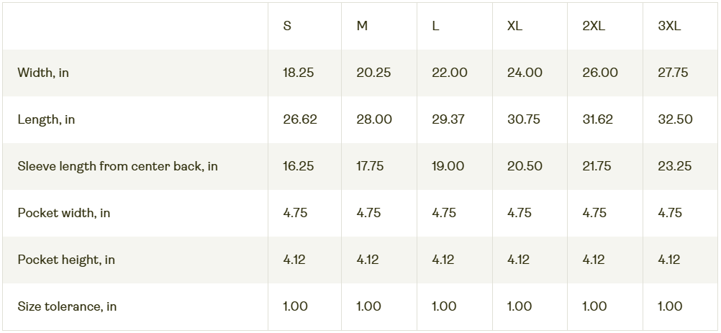Select sleeve length 23.25 for 3XL
This screenshot has height=333, width=721.
pyautogui.click(x=674, y=166)
